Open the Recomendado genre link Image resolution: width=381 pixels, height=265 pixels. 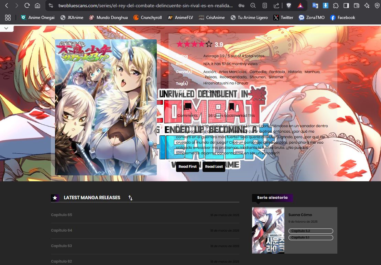(233, 77)
